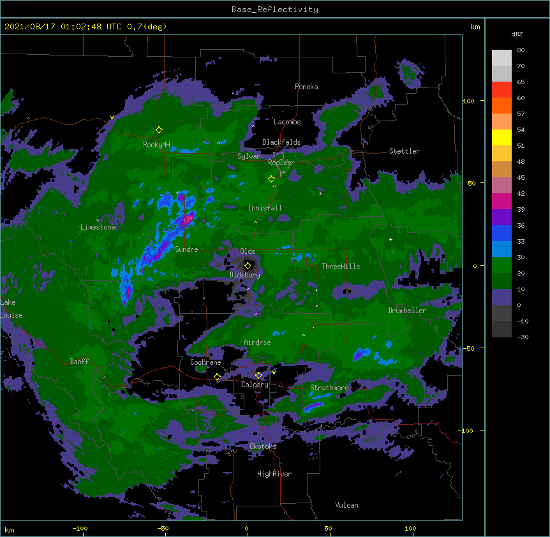This screenshot has width=550, height=537.
Task: Click the Sylvan label
Action: (x=249, y=156)
